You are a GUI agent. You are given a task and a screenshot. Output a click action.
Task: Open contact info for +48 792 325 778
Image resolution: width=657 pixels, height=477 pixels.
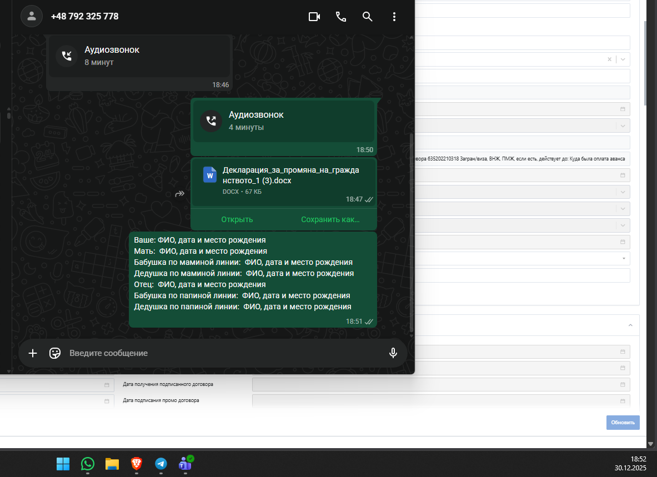84,16
